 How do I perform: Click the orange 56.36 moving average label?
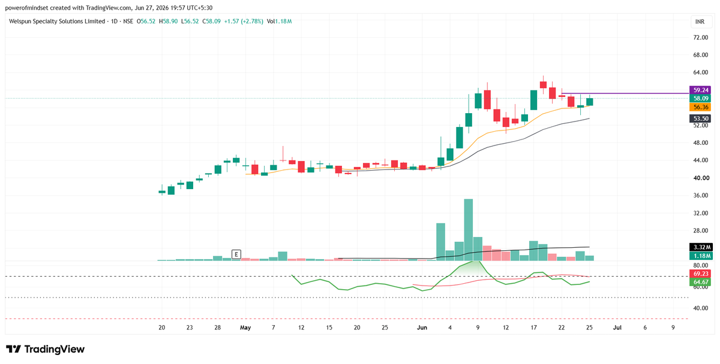click(701, 107)
